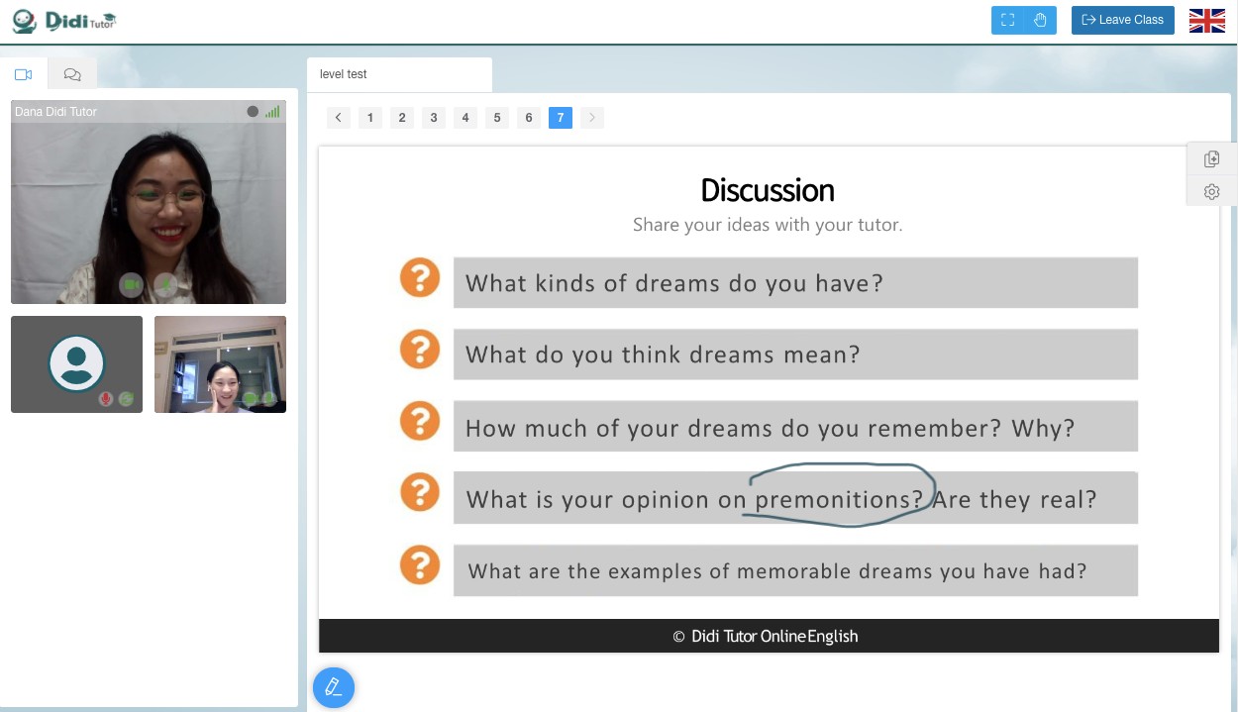The width and height of the screenshot is (1238, 712).
Task: Toggle microphone on student's video tile
Action: (268, 399)
